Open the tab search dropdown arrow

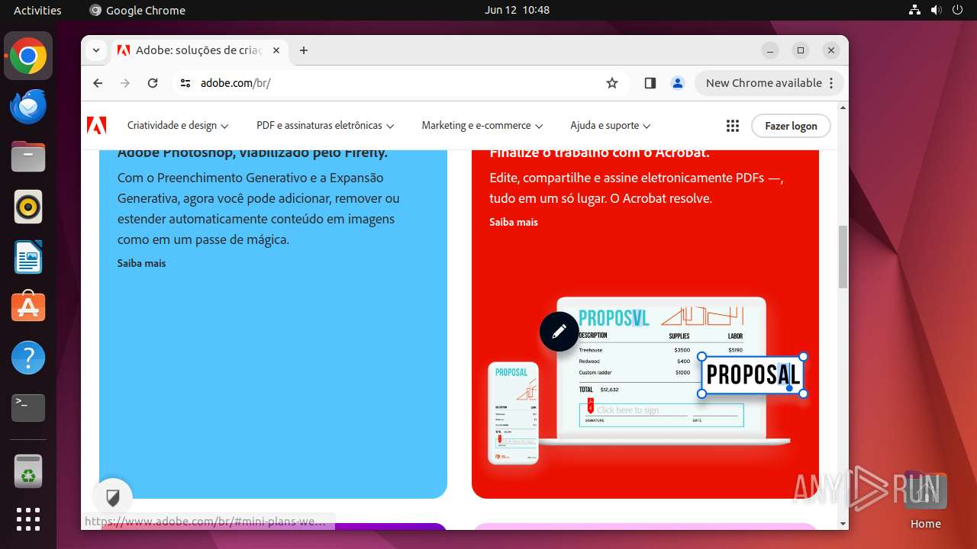tap(96, 50)
